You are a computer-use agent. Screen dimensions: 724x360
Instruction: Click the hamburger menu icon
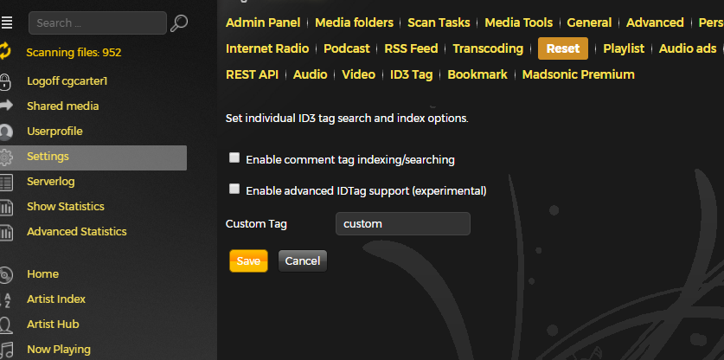coord(7,22)
